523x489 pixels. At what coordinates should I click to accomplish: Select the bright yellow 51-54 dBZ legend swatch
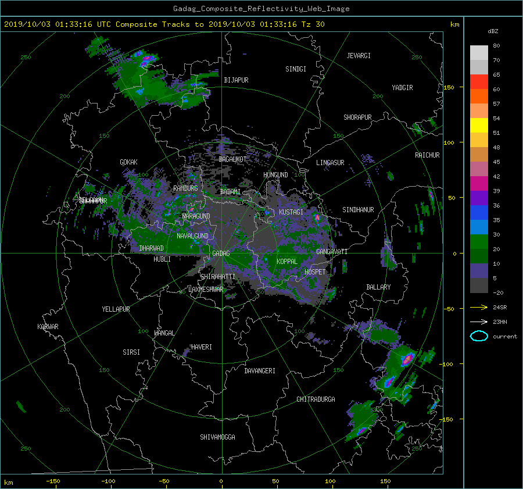(479, 126)
